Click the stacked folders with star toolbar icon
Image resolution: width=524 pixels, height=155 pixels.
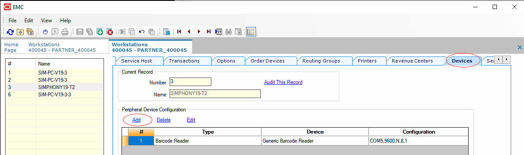[x=30, y=32]
